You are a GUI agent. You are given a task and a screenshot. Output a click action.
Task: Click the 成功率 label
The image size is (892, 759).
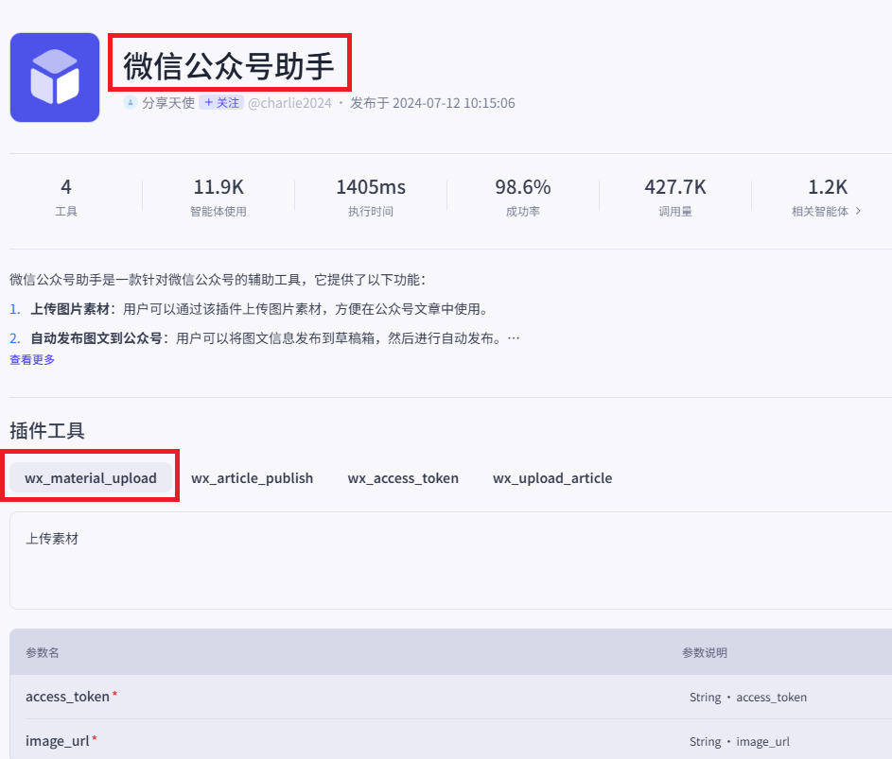click(x=523, y=212)
